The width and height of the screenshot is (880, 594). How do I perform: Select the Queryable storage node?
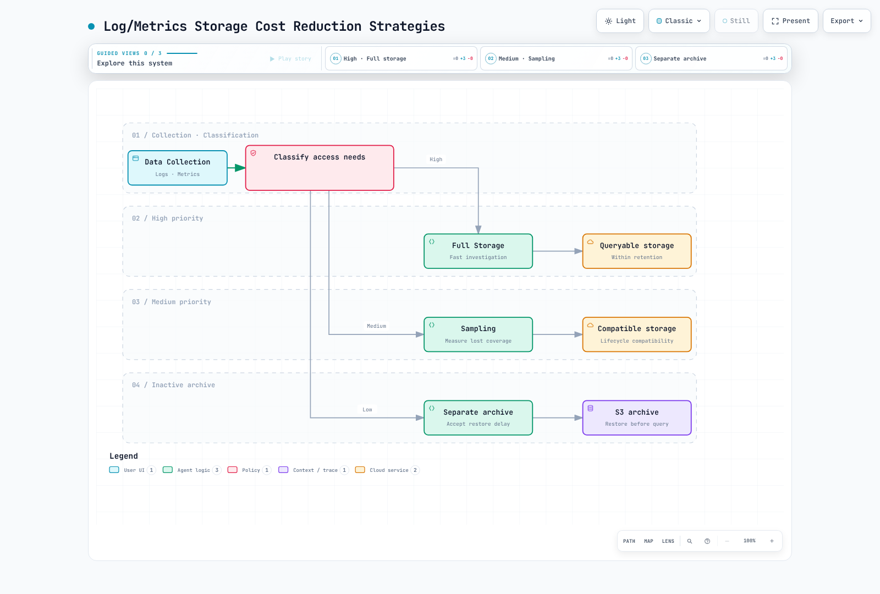tap(637, 251)
